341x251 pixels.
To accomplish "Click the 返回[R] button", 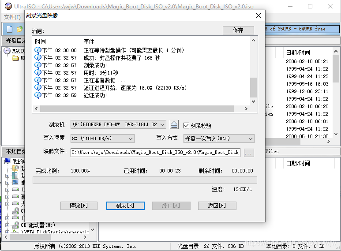I will coord(217,206).
